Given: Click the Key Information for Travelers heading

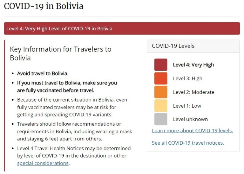Looking at the screenshot, I should pos(61,53).
